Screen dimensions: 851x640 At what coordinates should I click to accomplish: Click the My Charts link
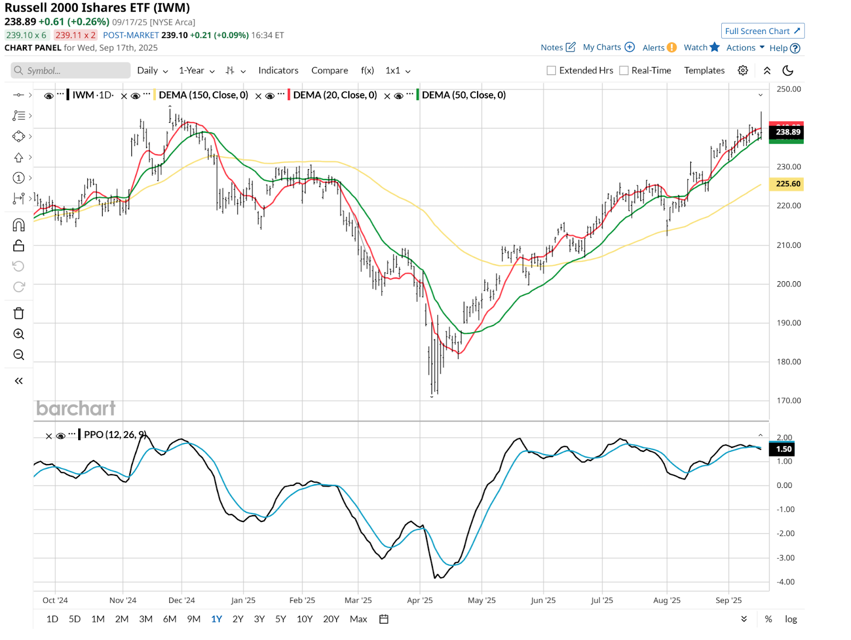click(602, 47)
